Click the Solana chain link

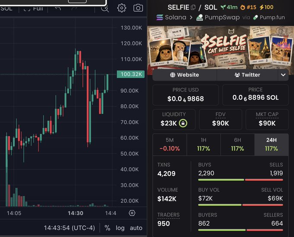pyautogui.click(x=171, y=17)
